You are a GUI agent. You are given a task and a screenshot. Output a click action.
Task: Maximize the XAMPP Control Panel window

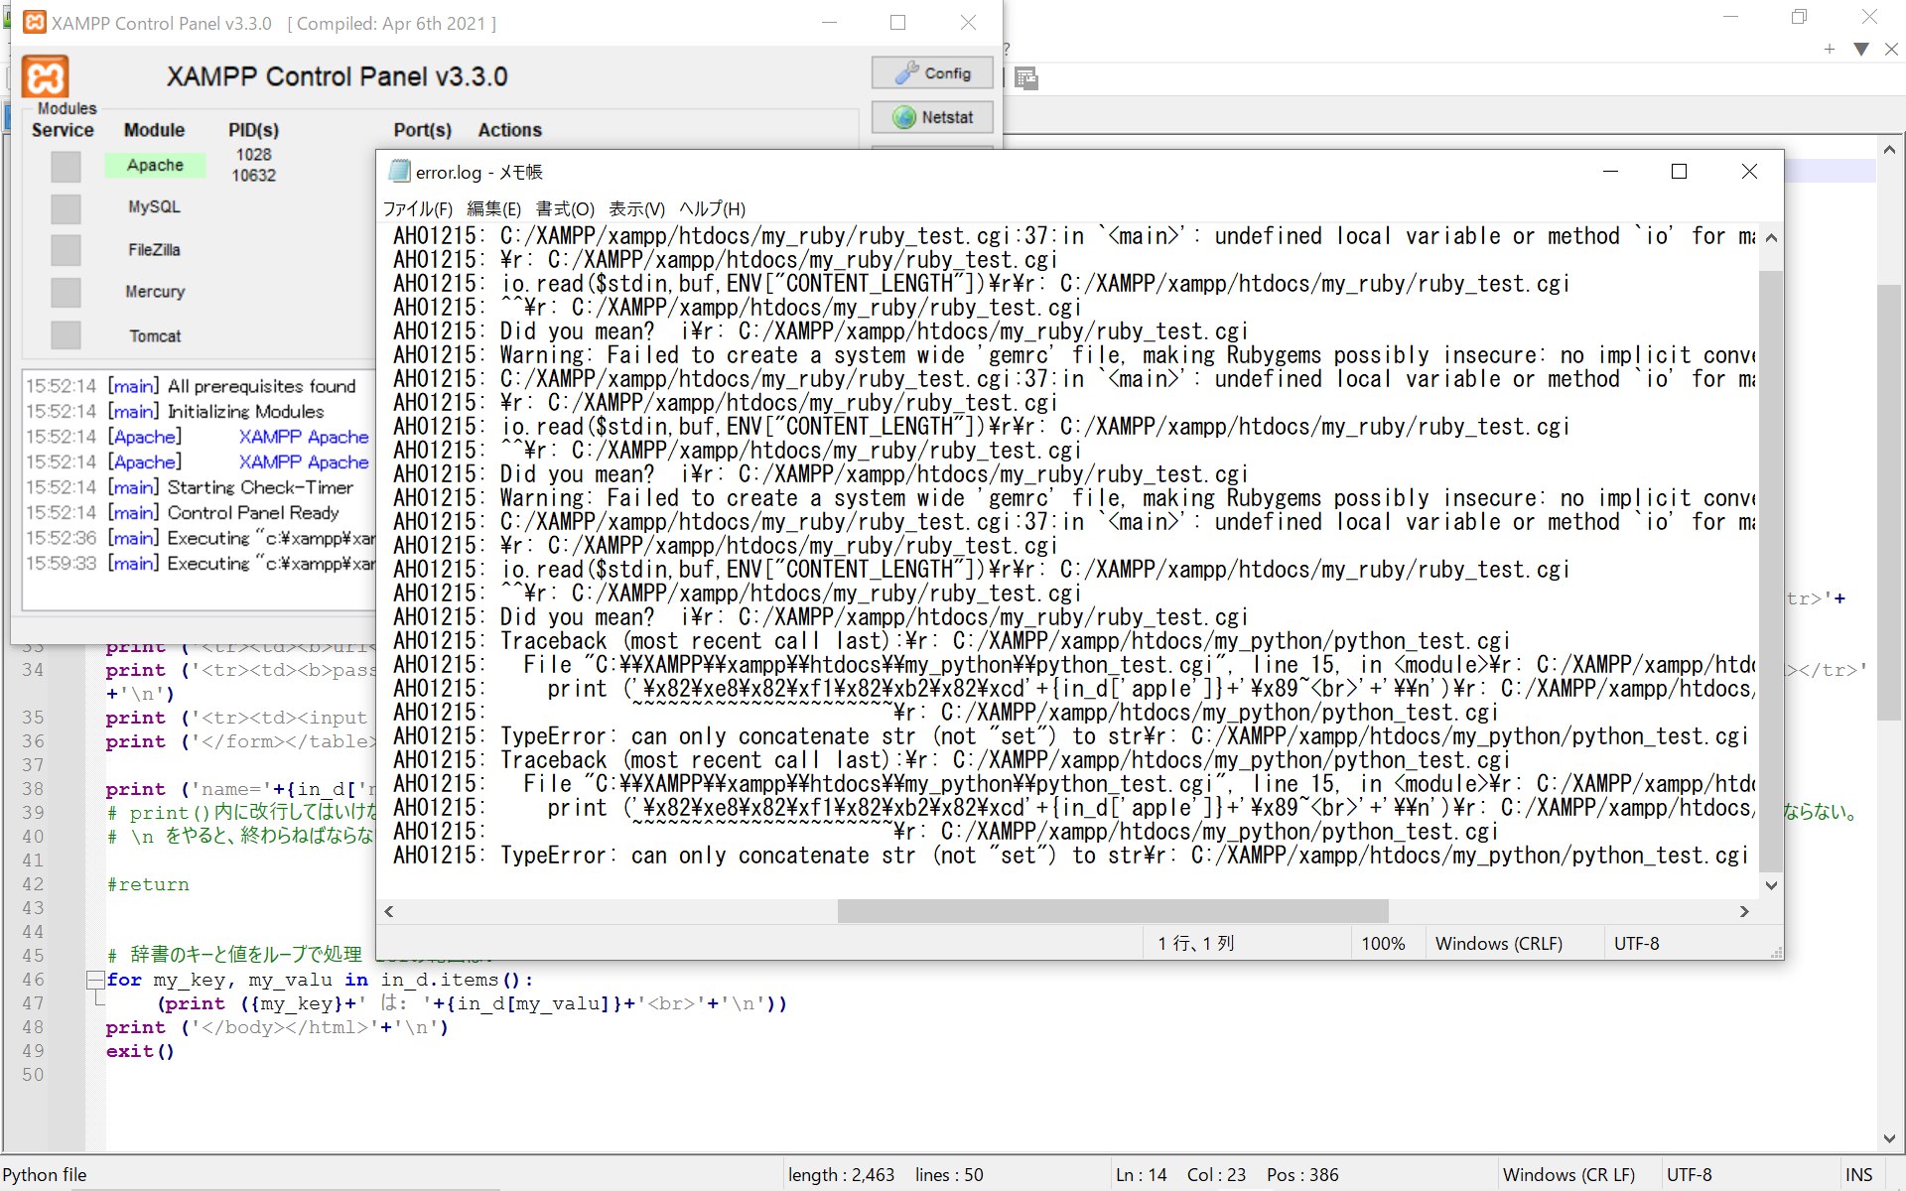coord(898,22)
